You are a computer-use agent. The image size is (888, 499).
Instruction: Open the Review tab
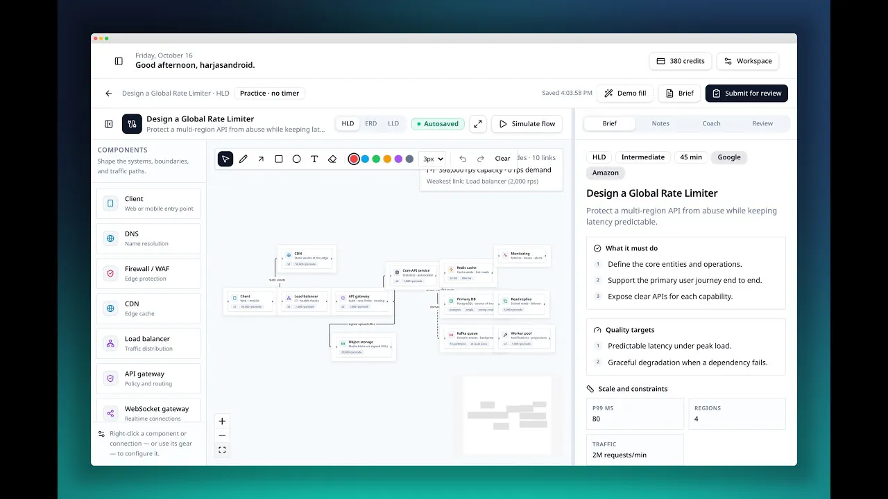tap(762, 123)
